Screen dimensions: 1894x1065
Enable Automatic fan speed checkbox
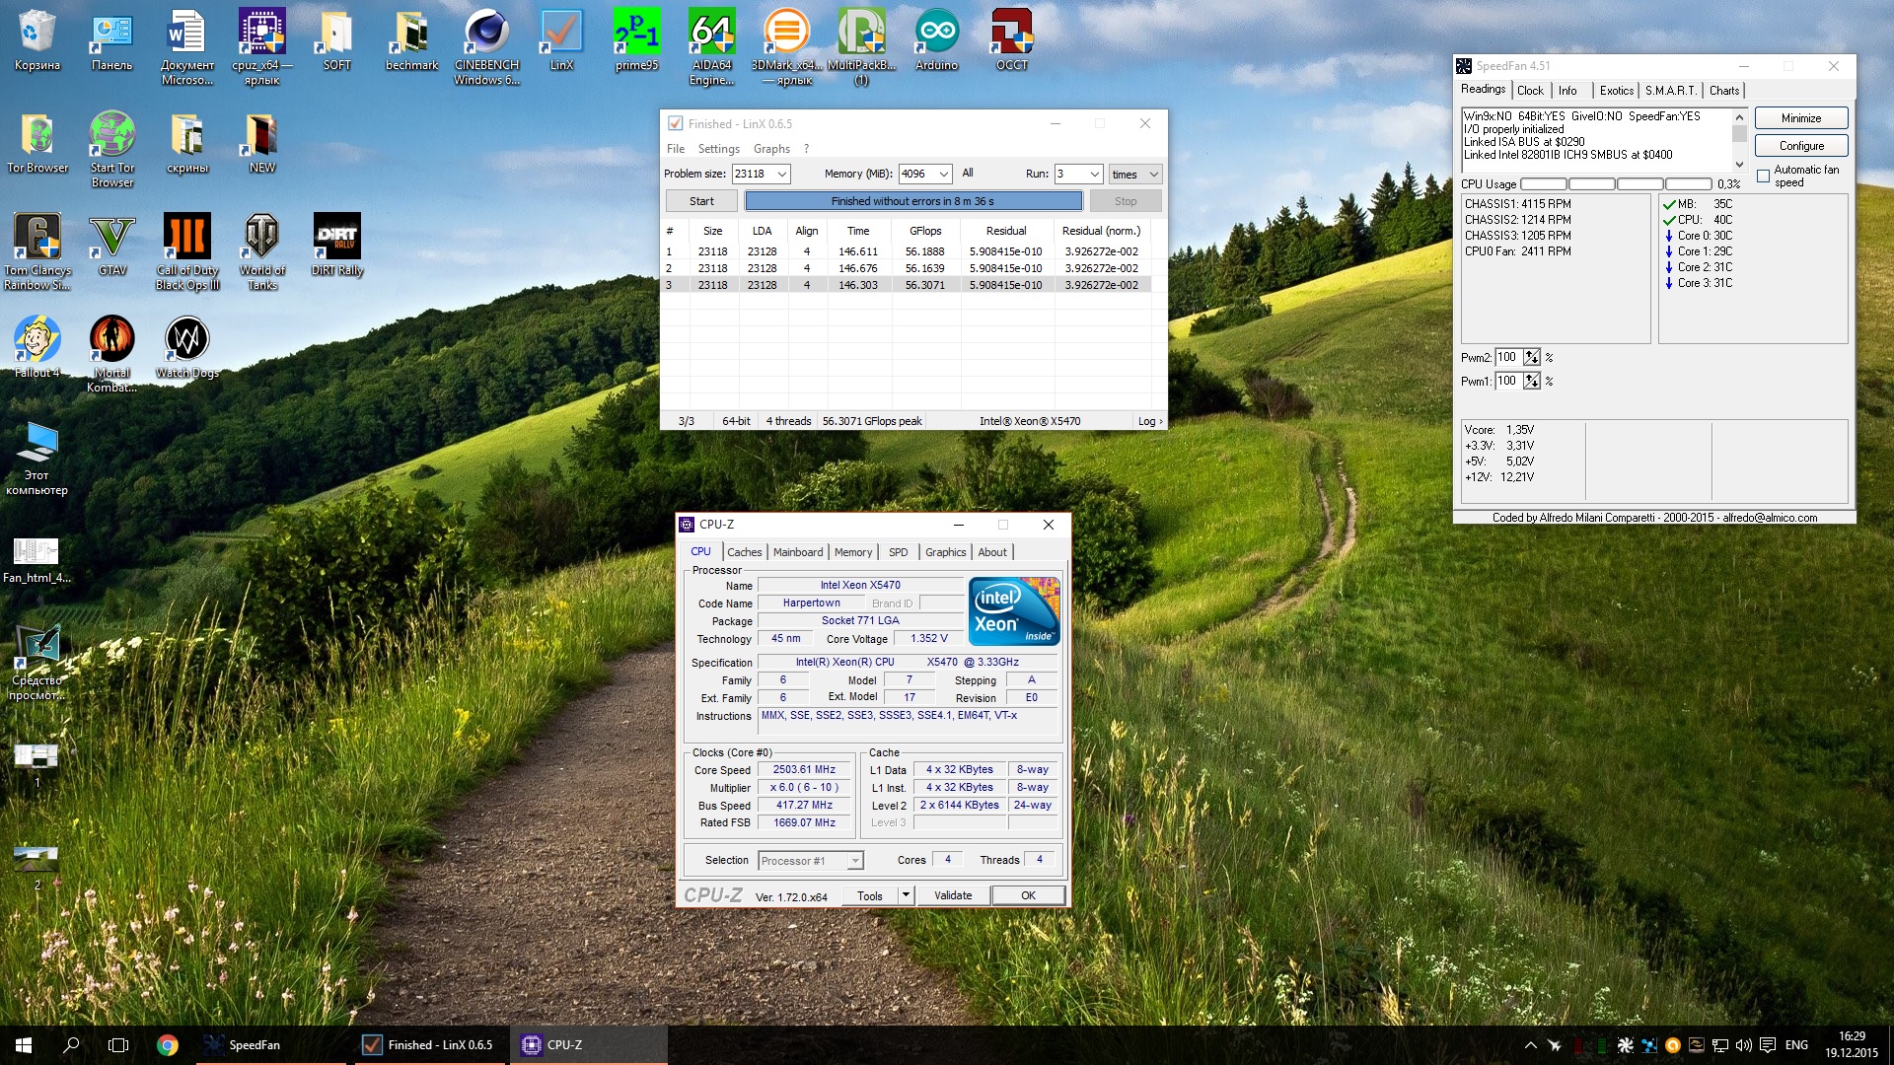pyautogui.click(x=1764, y=177)
